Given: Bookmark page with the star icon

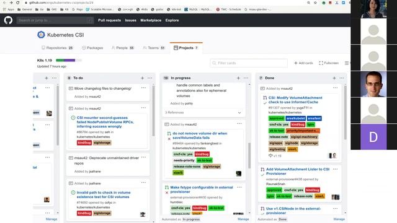Looking at the screenshot, I should [315, 2].
